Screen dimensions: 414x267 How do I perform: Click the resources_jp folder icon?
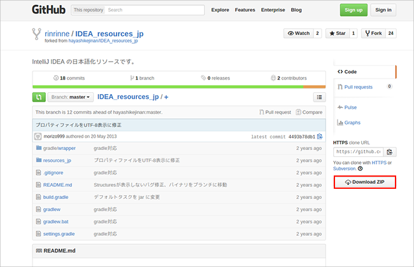[x=39, y=160]
